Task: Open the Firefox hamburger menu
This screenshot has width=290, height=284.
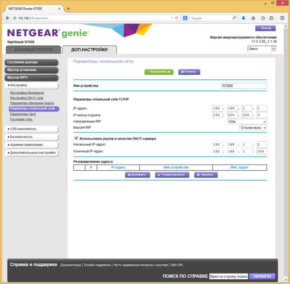Action: click(x=282, y=18)
